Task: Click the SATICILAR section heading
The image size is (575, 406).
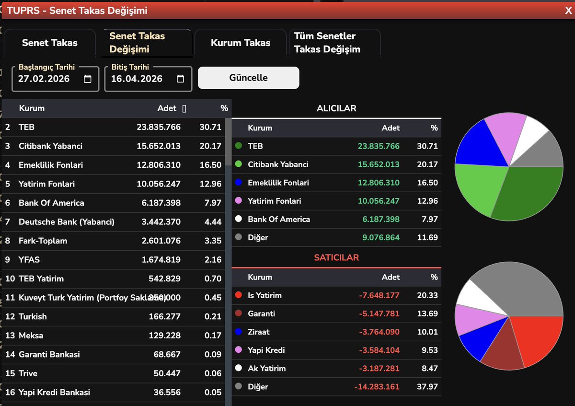Action: (x=336, y=257)
